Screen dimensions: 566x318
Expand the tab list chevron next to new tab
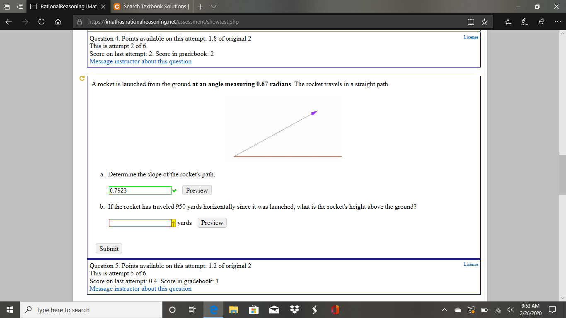pyautogui.click(x=214, y=7)
